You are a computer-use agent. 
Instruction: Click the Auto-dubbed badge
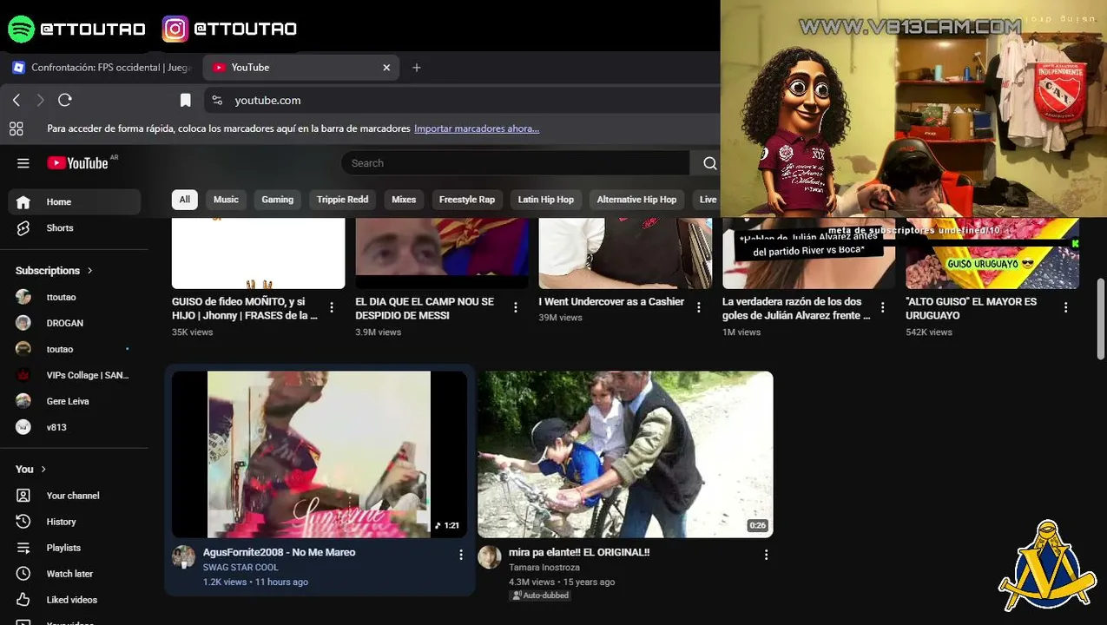coord(539,595)
